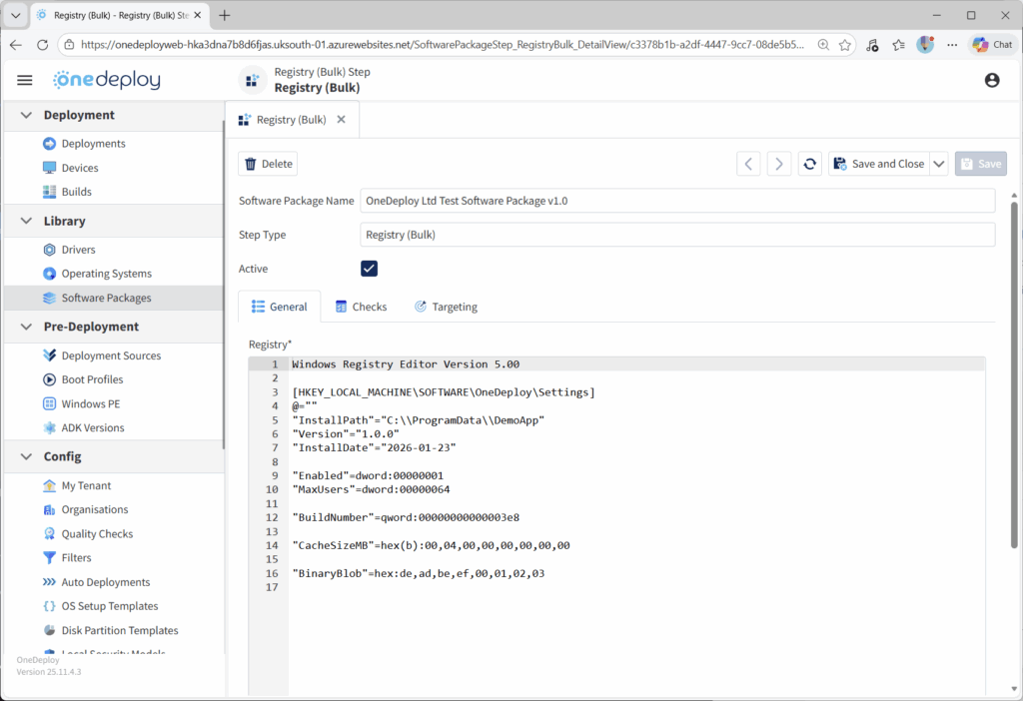The height and width of the screenshot is (701, 1023).
Task: Click the HKEY_LOCAL_MACHINE key line
Action: (x=444, y=392)
